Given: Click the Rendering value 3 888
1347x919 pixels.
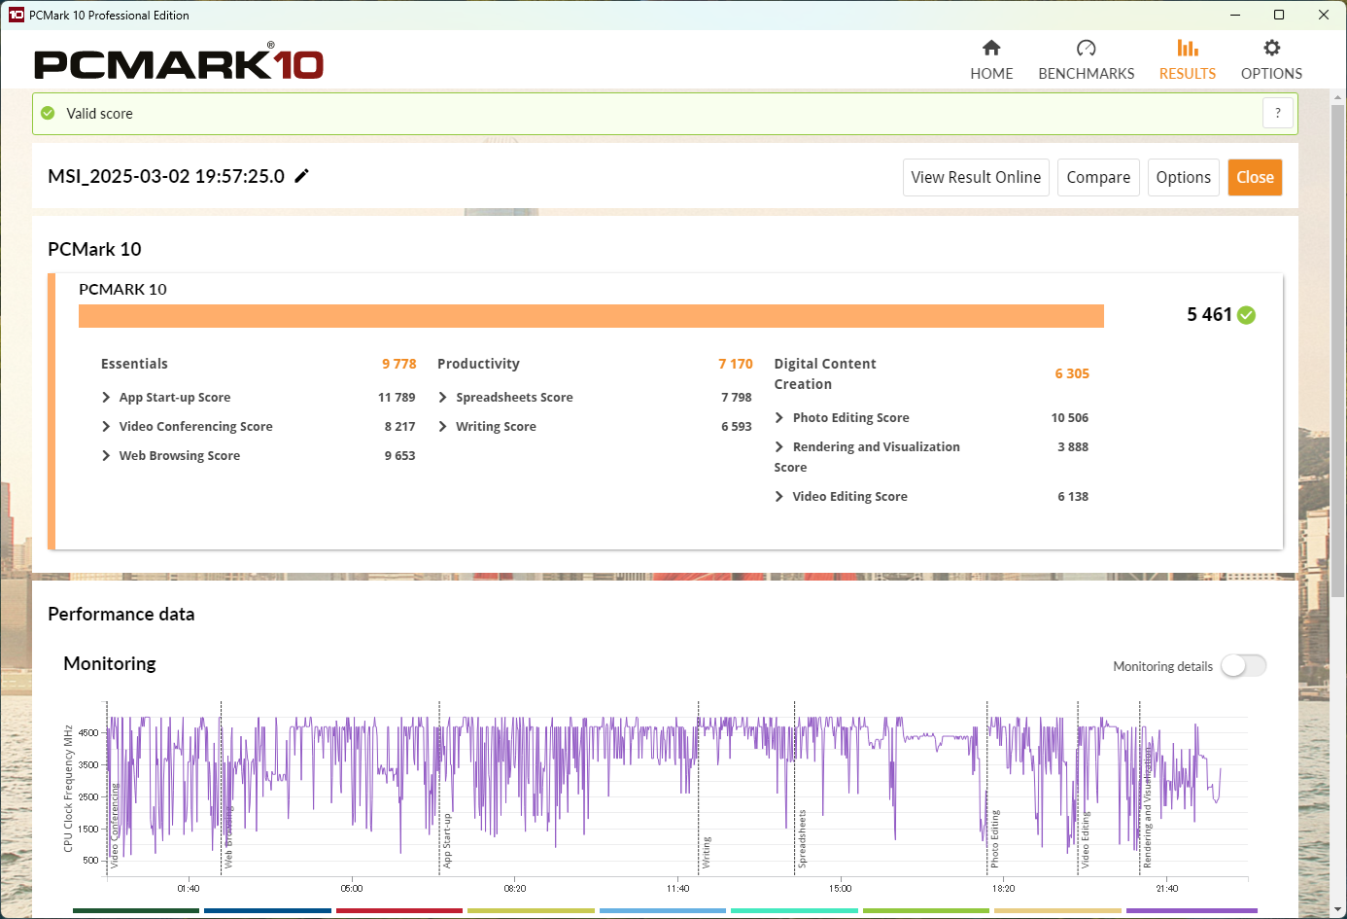Looking at the screenshot, I should point(1073,446).
